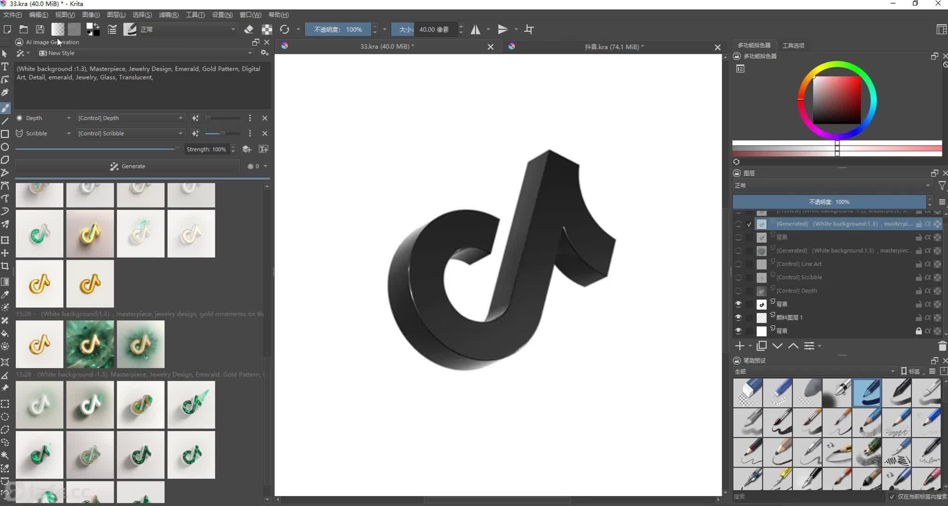Image resolution: width=948 pixels, height=506 pixels.
Task: Select the Move tool in toolbox
Action: [x=5, y=253]
